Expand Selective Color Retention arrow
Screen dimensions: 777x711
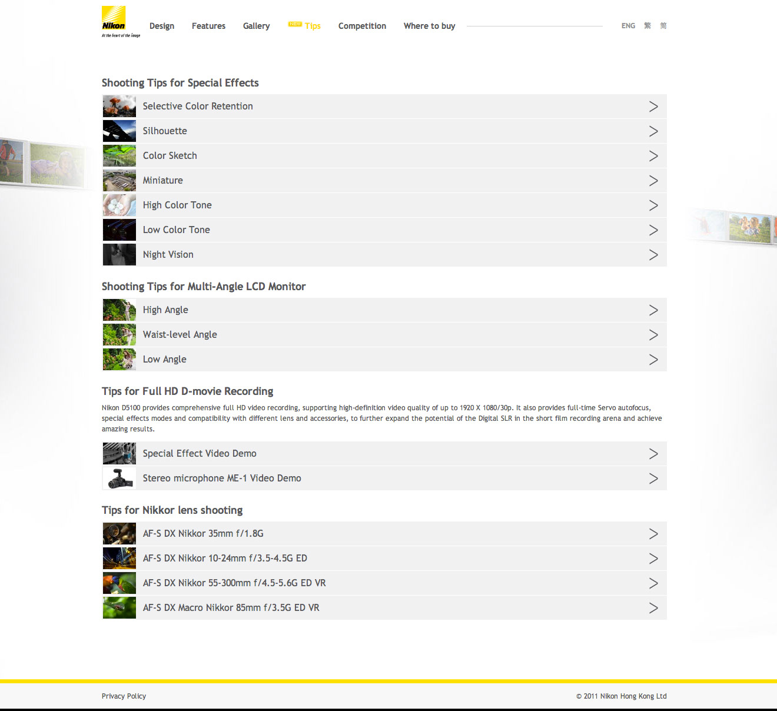(653, 107)
